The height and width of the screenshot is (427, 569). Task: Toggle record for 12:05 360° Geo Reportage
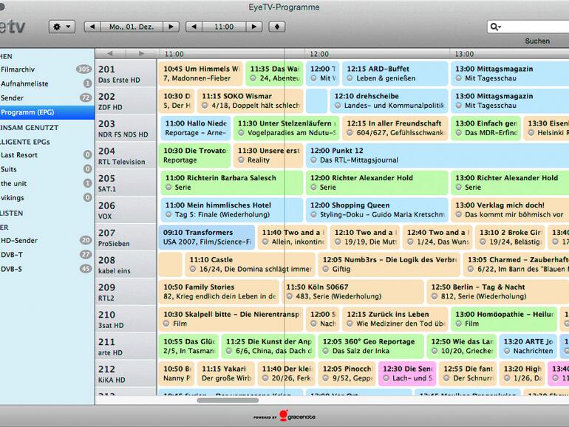pos(326,351)
